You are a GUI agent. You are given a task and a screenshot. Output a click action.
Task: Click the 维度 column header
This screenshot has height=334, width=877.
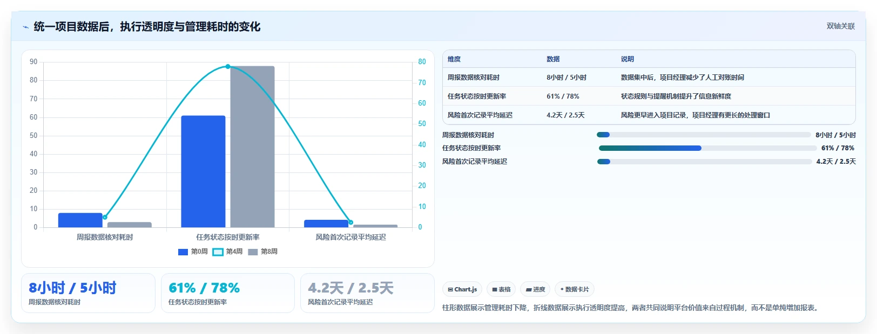454,59
